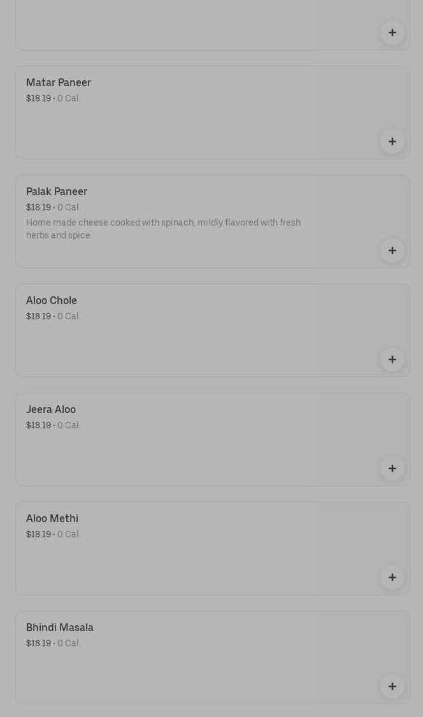Add Palak Paneer using its plus icon
Viewport: 423px width, 717px height.
[x=392, y=250]
